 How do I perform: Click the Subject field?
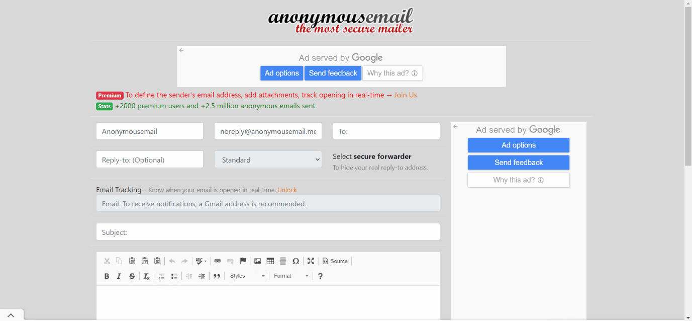pos(268,232)
